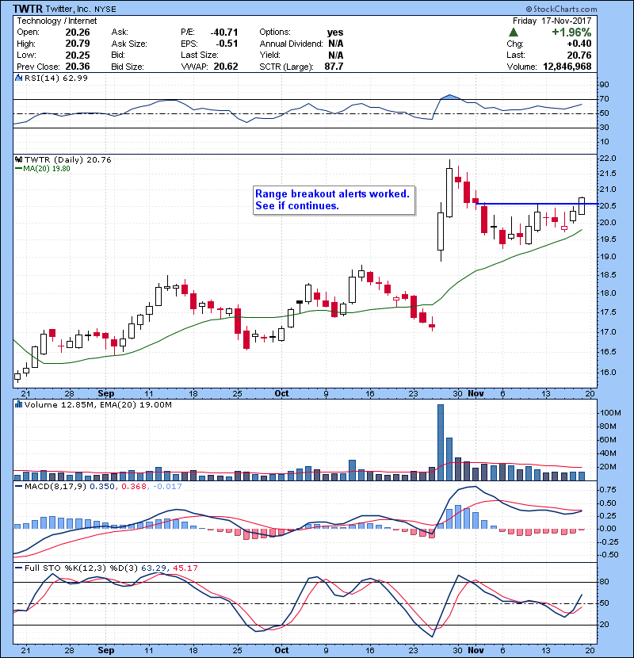This screenshot has height=658, width=634.
Task: Click the Options value yes
Action: click(335, 33)
